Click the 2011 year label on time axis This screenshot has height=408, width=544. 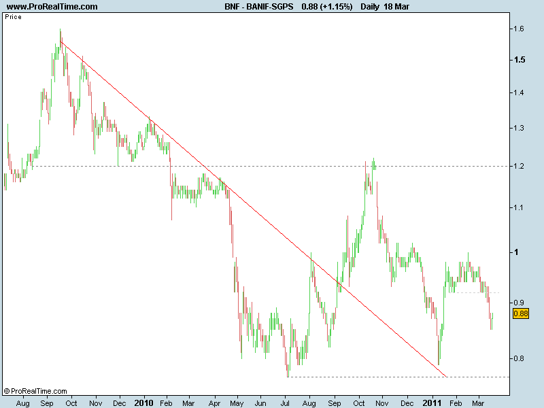432,403
